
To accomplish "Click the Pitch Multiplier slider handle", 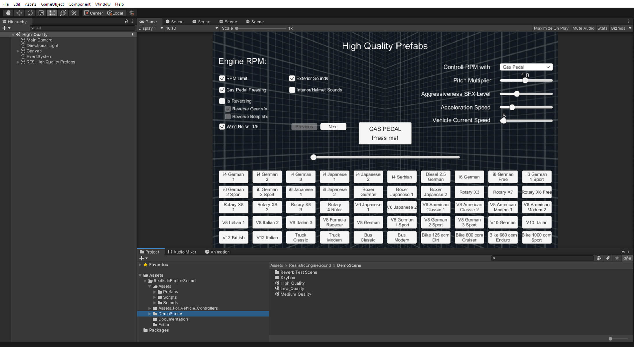I will (x=525, y=80).
